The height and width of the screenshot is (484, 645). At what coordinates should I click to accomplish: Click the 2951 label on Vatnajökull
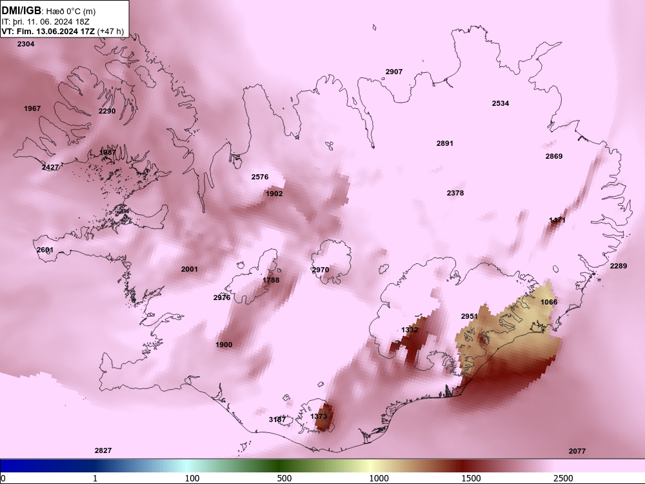coord(470,316)
